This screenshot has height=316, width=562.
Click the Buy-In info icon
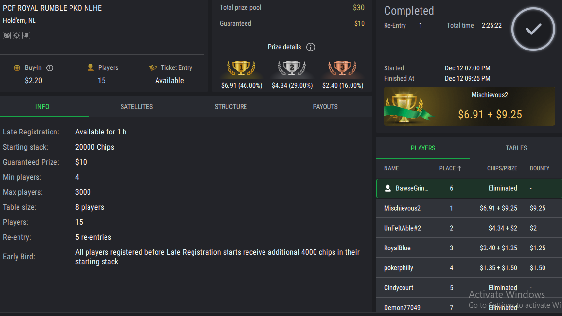pyautogui.click(x=50, y=68)
